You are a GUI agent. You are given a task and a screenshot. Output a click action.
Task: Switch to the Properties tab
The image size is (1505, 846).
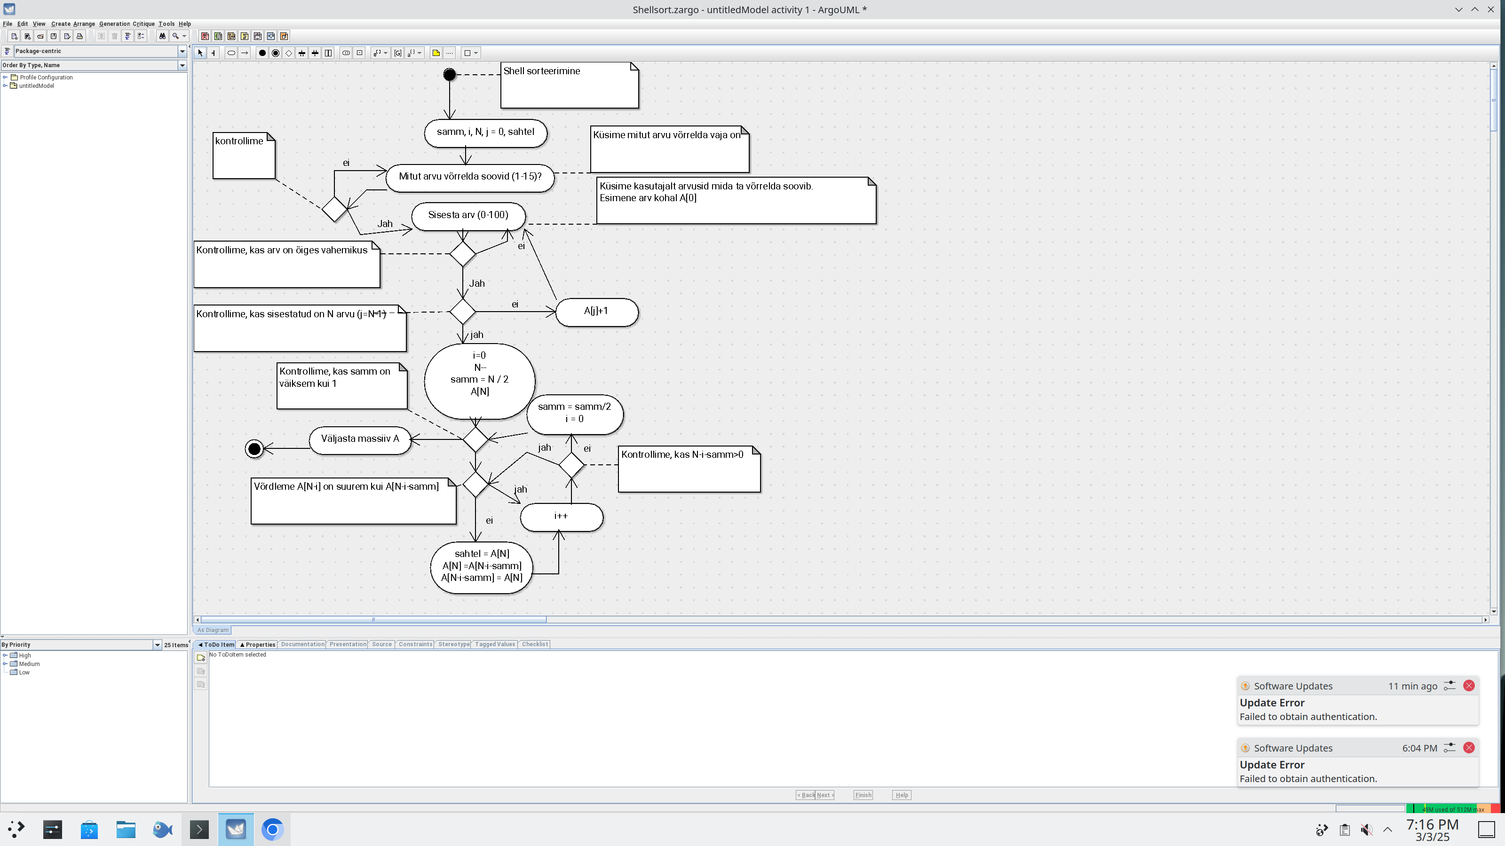coord(258,644)
